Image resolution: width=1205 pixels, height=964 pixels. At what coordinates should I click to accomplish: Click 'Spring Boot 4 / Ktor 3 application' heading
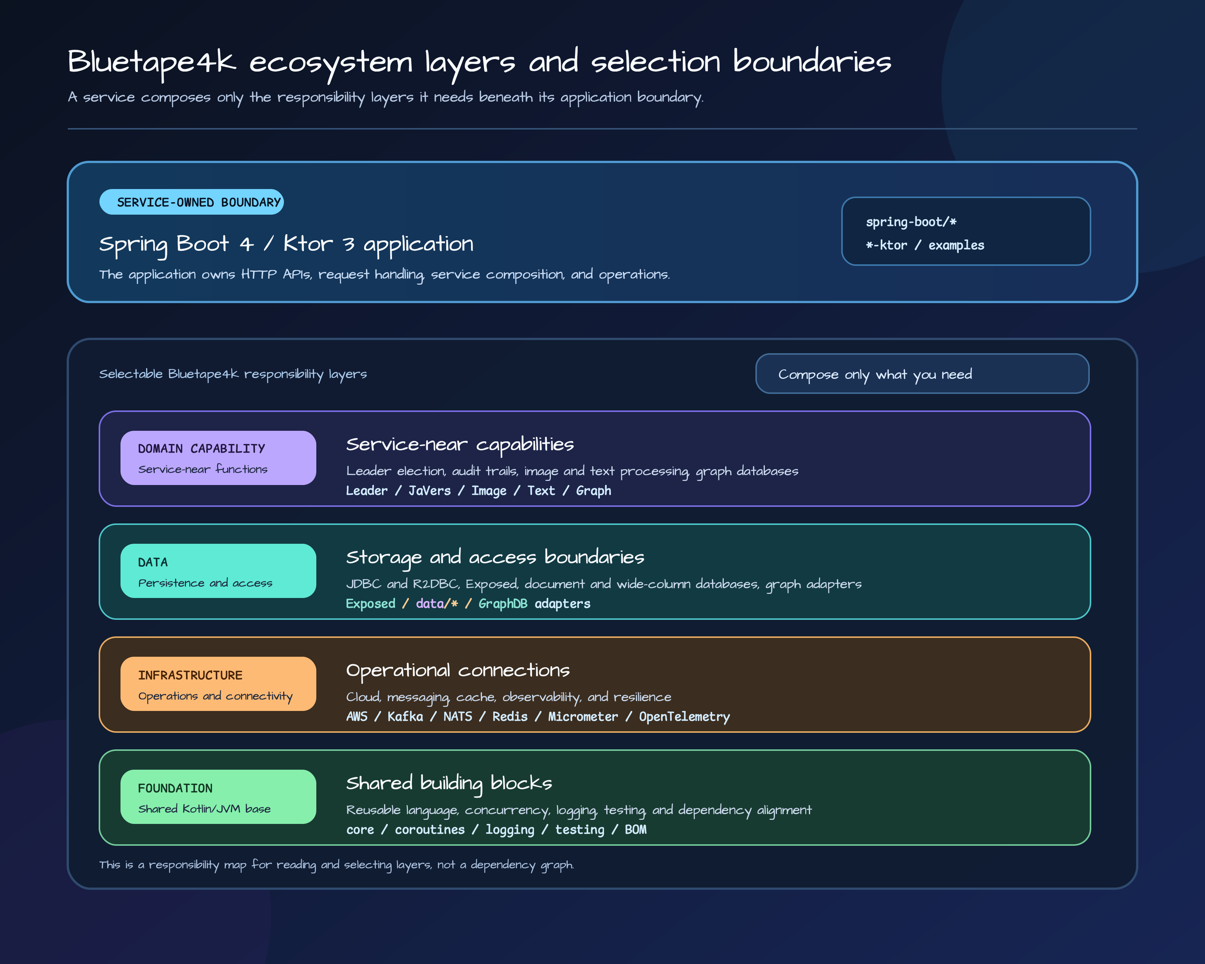click(286, 244)
